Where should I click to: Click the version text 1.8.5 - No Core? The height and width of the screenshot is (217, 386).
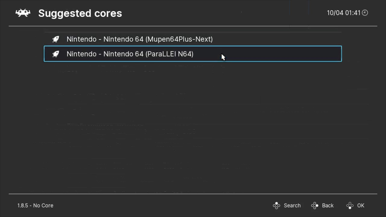(x=35, y=205)
